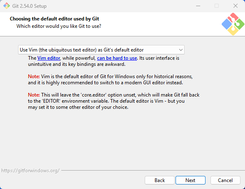
Task: Continue the installer with the Next button
Action: click(190, 180)
